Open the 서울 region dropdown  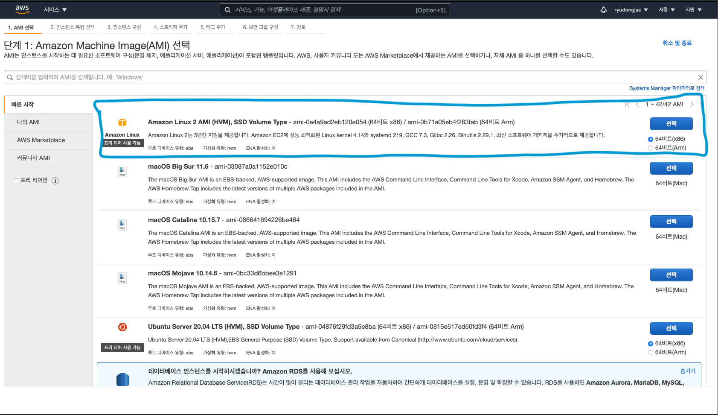tap(666, 10)
